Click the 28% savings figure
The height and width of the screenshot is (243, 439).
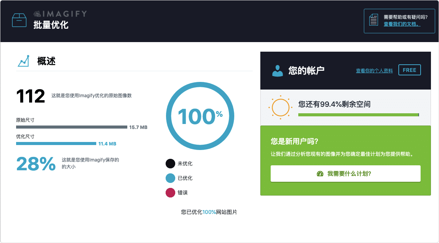pos(36,164)
